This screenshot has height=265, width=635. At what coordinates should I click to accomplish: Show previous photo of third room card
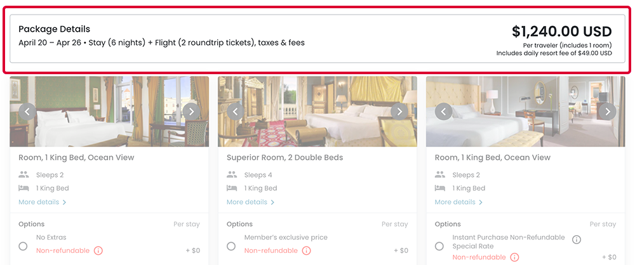(443, 112)
